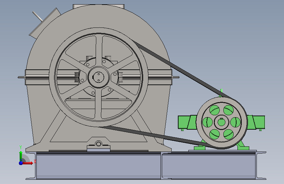Select the lower run of the drive belt
This screenshot has width=284, height=184.
[156, 136]
